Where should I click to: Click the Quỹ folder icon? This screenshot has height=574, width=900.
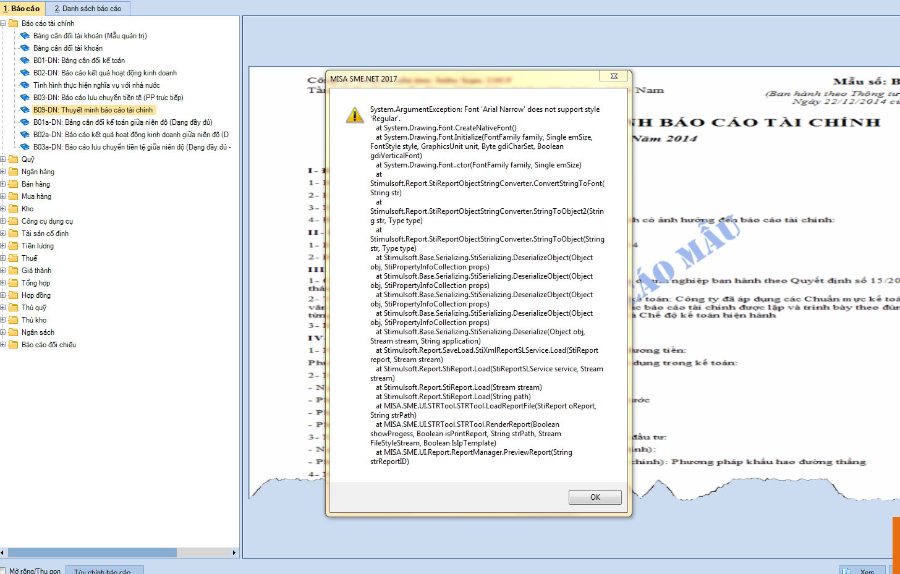click(13, 159)
